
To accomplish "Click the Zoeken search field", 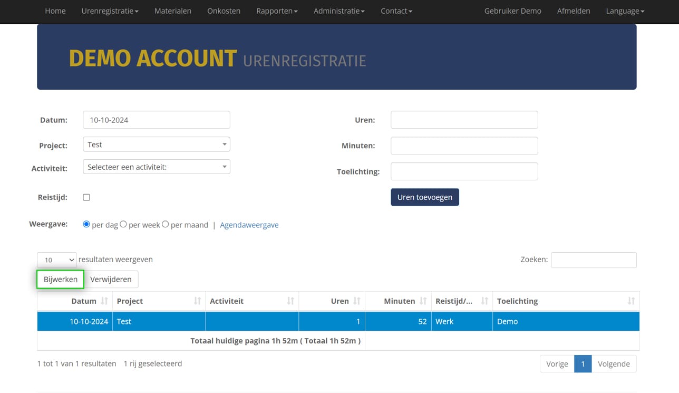I will [x=594, y=260].
